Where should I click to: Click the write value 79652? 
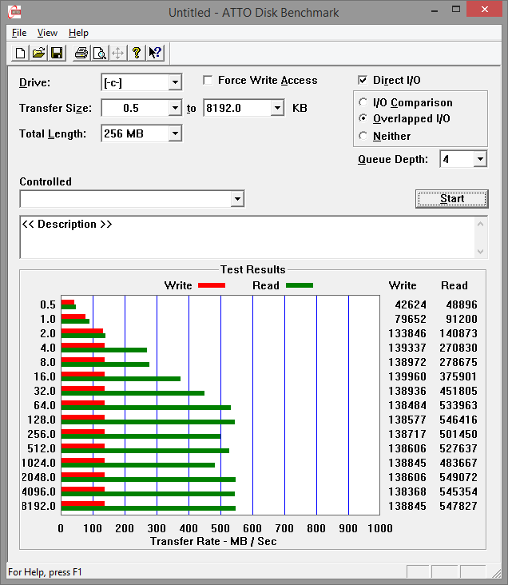point(411,319)
